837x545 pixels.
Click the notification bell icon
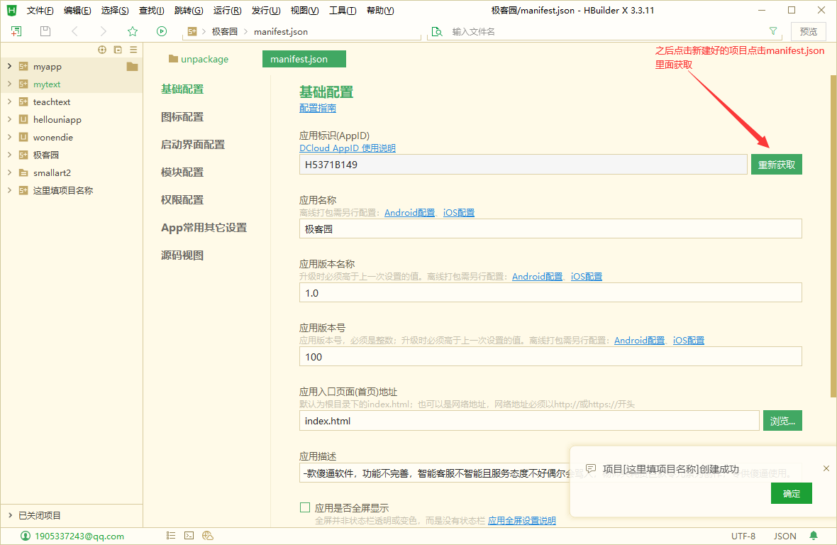814,535
